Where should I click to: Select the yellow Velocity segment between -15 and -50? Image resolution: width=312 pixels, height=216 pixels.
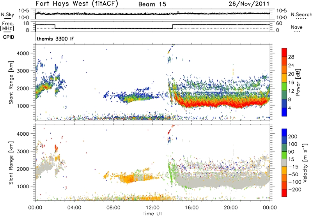(x=284, y=170)
